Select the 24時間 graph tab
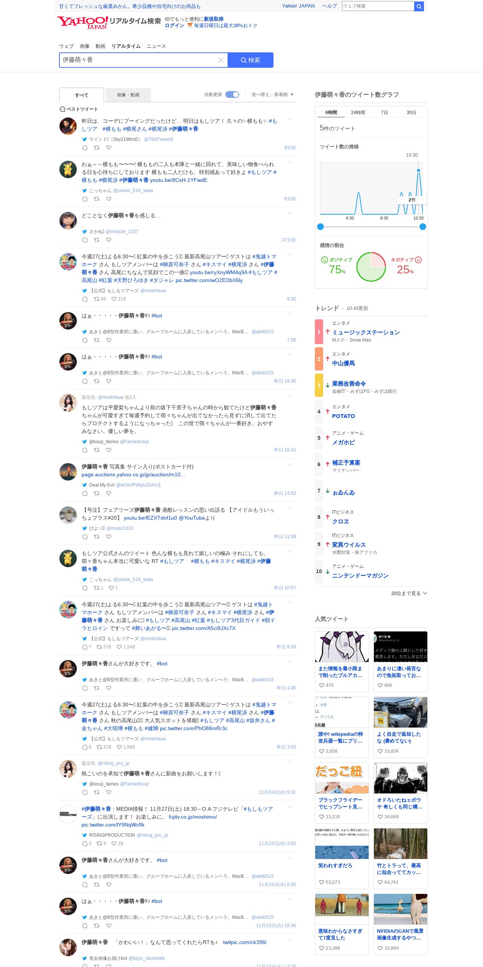The image size is (483, 967). 358,113
